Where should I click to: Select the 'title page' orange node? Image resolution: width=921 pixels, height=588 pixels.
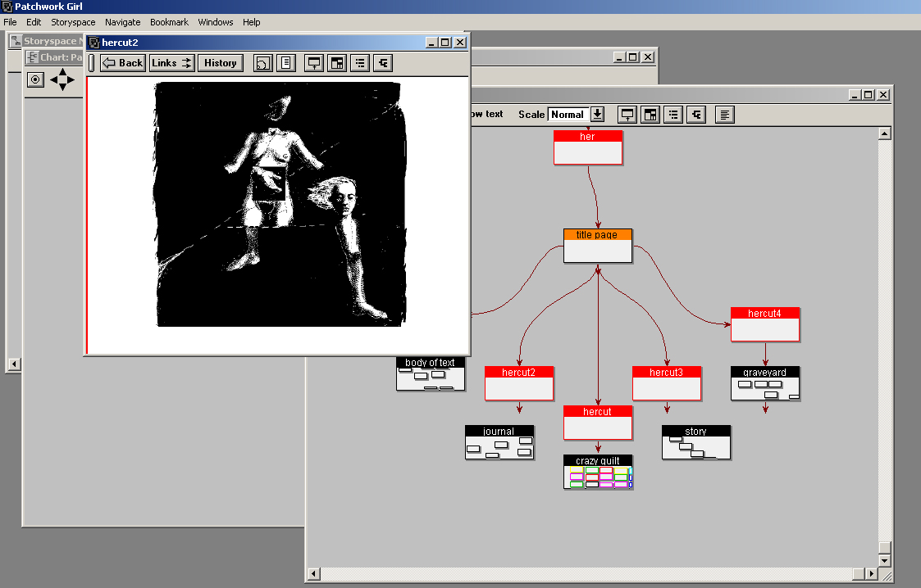coord(598,246)
